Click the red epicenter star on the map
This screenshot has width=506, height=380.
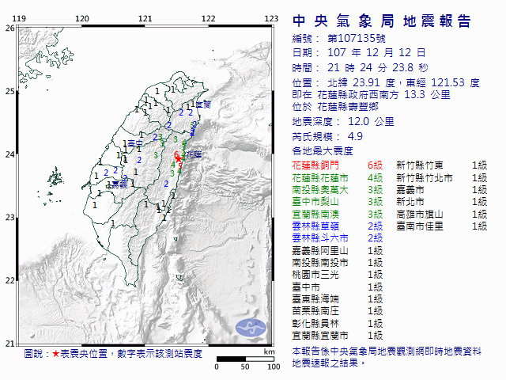click(178, 159)
